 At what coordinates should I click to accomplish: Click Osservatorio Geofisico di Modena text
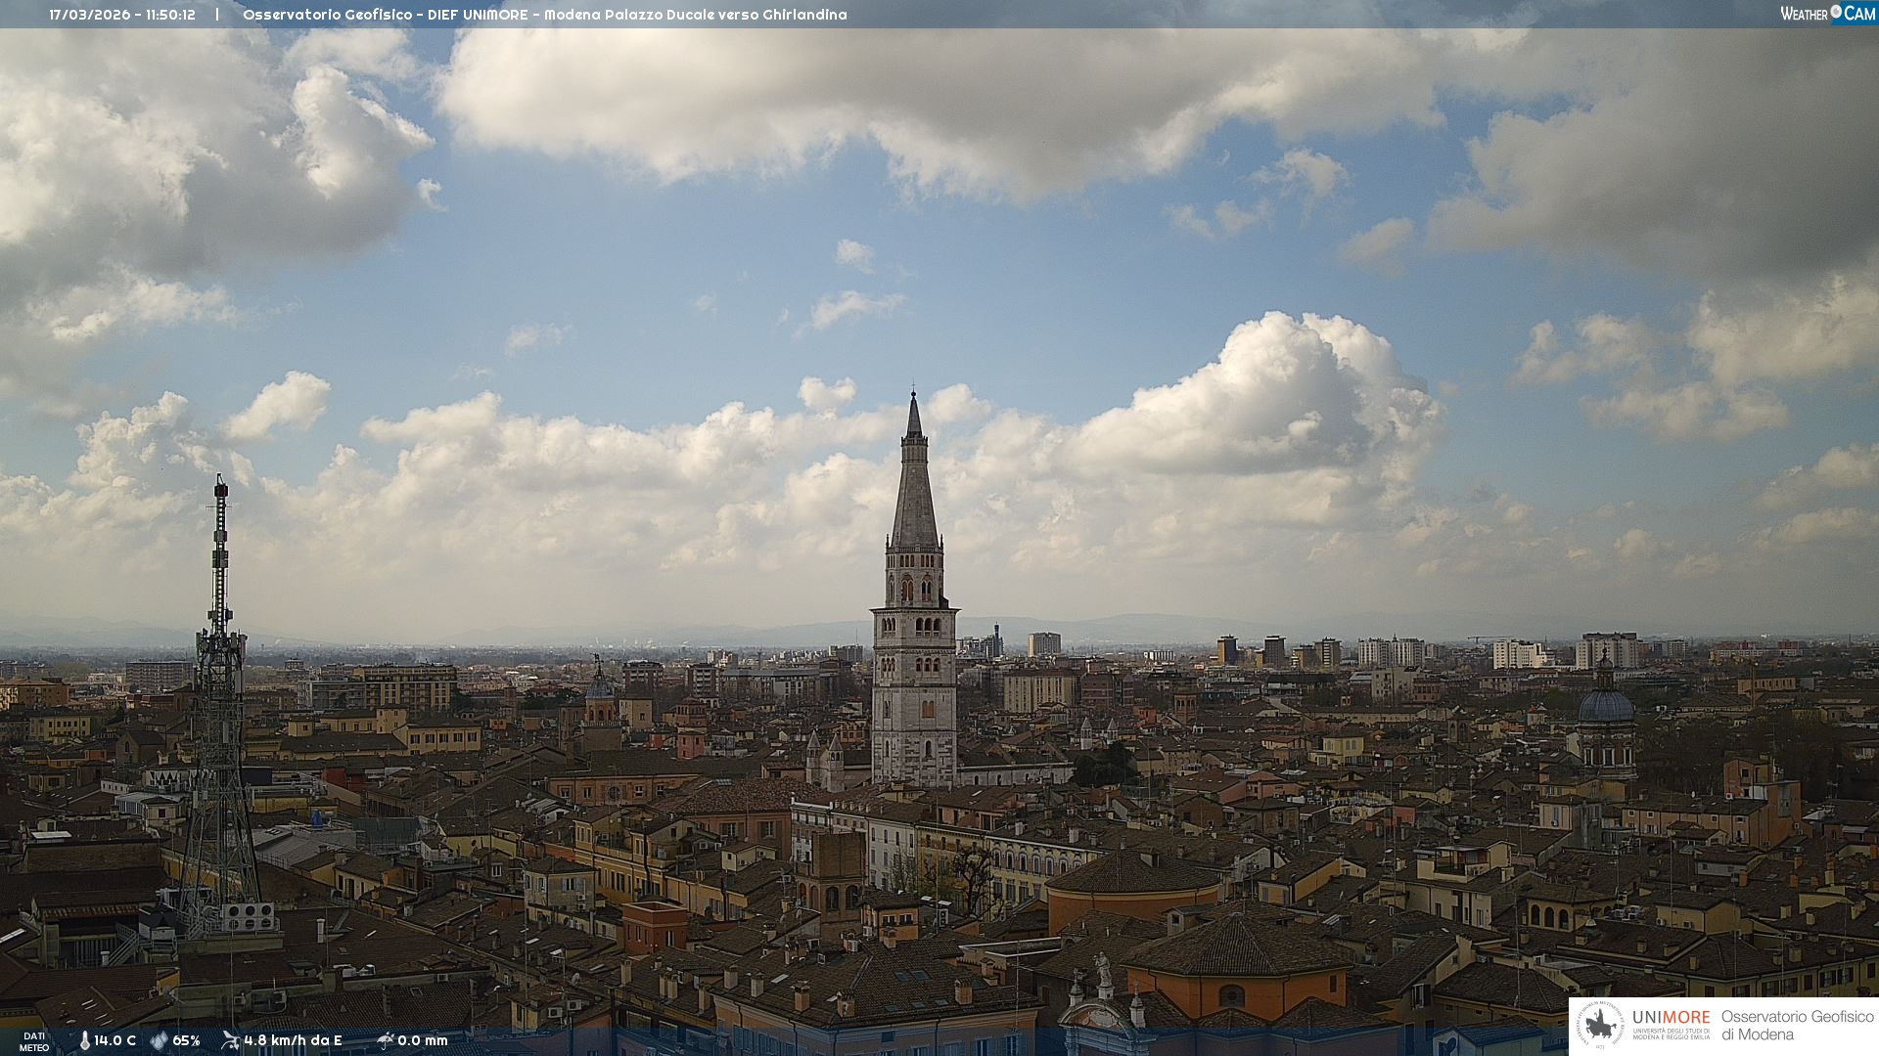click(1797, 1026)
